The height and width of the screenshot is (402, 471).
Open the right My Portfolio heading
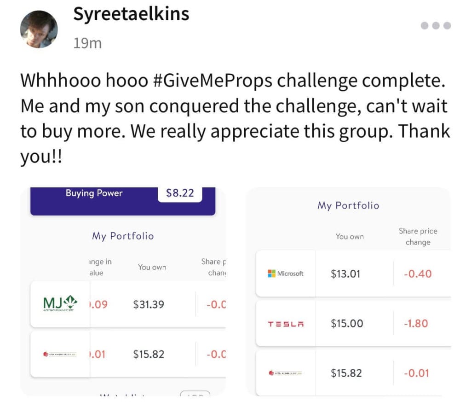pos(349,205)
